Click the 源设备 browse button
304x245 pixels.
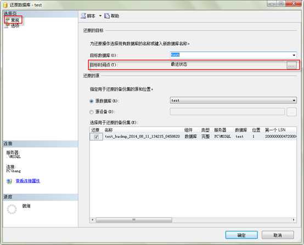tap(291, 112)
